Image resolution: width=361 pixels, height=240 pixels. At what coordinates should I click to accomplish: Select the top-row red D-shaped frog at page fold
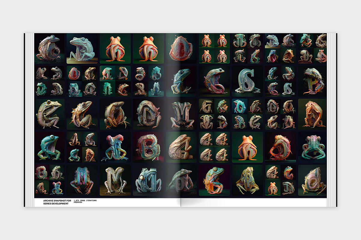(181, 49)
